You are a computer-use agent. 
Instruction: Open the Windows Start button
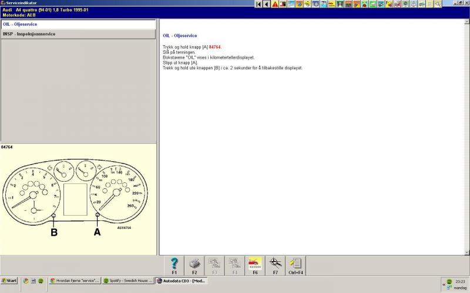pyautogui.click(x=9, y=281)
